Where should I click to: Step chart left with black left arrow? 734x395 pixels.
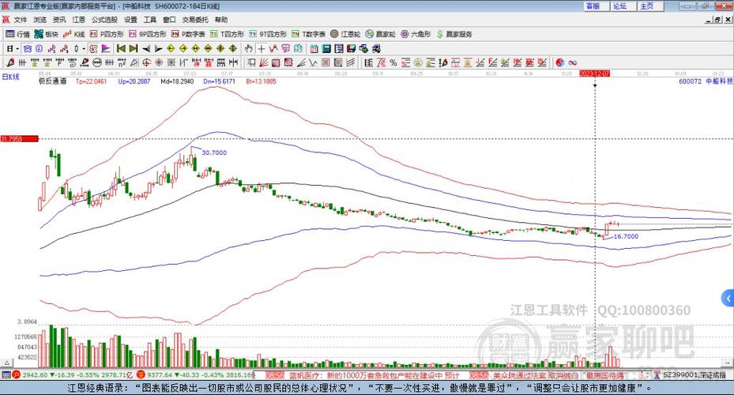pos(146,49)
